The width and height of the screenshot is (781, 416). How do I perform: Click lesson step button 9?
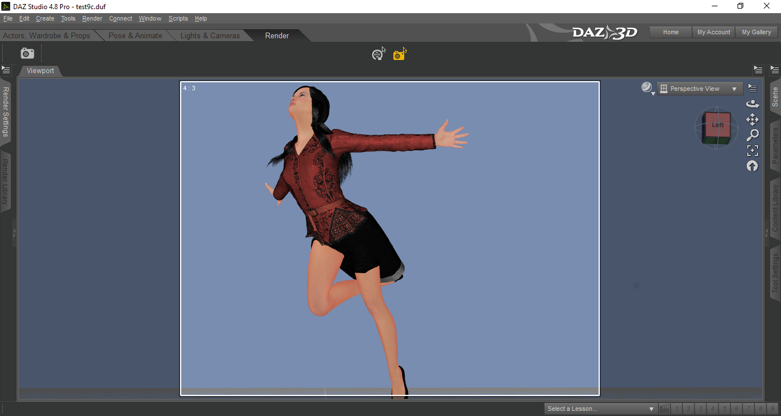(x=773, y=409)
